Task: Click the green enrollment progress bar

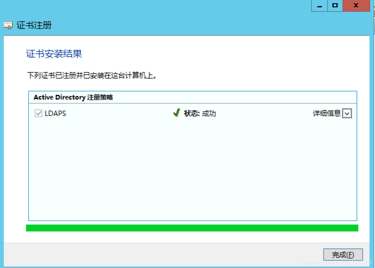Action: pos(192,228)
